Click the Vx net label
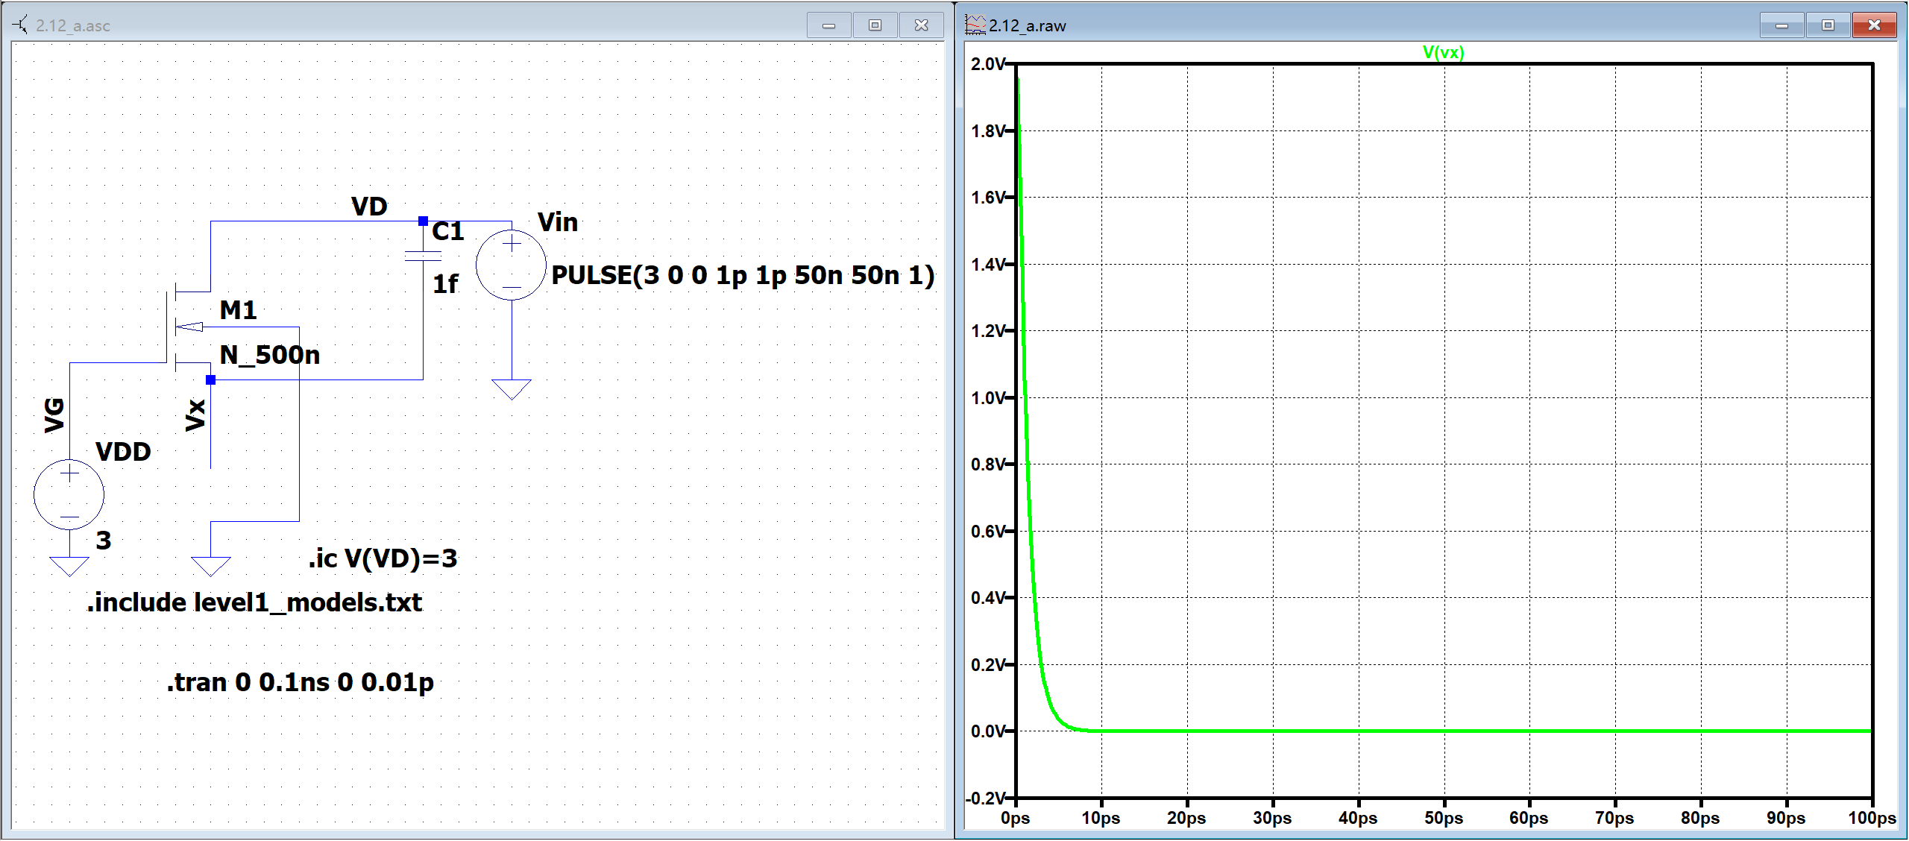 [x=195, y=415]
